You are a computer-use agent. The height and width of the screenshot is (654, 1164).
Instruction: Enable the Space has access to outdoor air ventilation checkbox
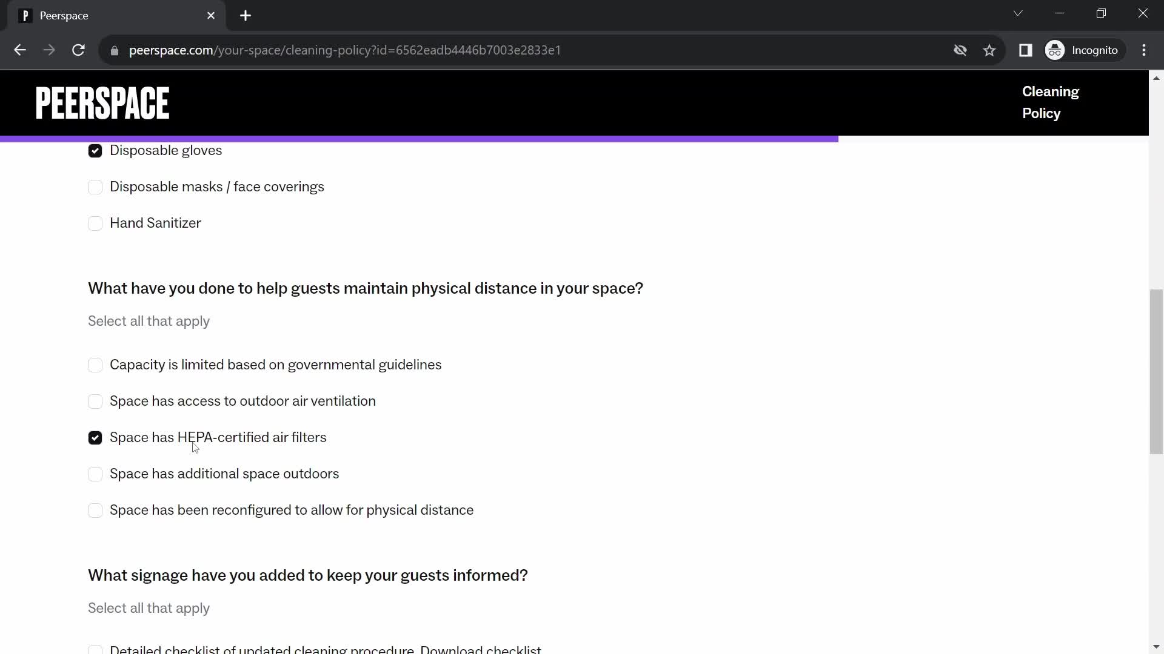coord(95,401)
